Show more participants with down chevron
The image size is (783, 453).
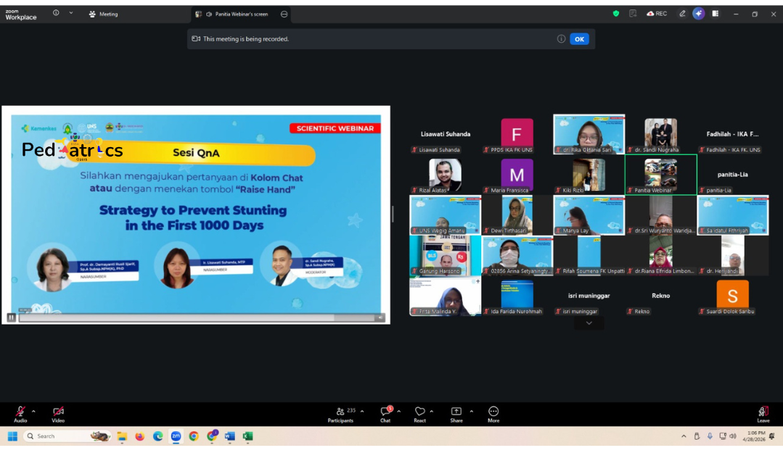coord(589,323)
